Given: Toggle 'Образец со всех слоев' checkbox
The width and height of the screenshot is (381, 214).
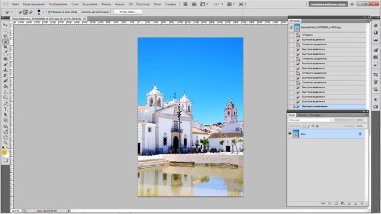Looking at the screenshot, I should [x=49, y=12].
